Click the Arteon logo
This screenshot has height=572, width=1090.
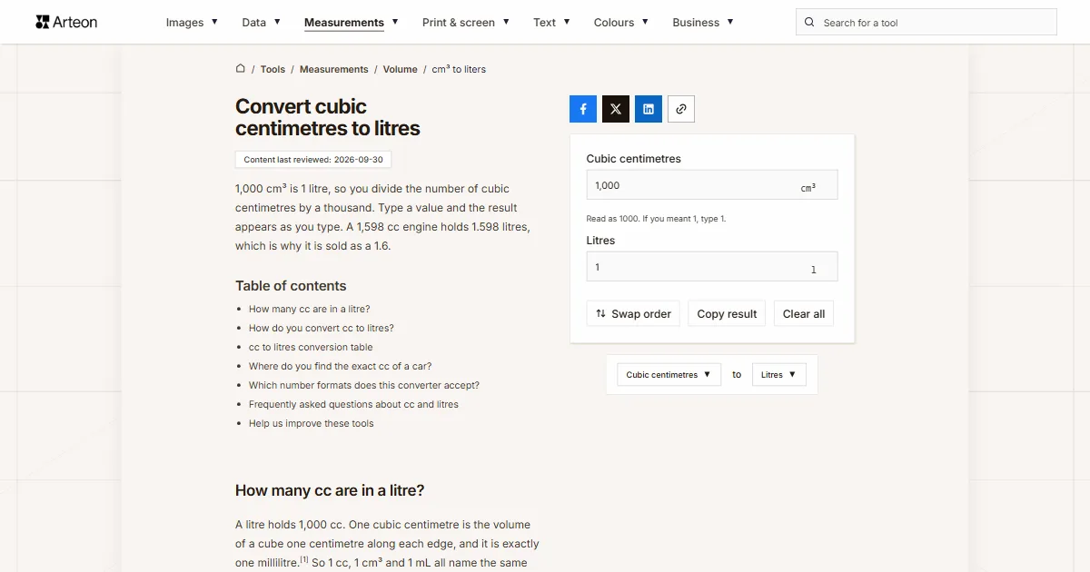pos(66,22)
